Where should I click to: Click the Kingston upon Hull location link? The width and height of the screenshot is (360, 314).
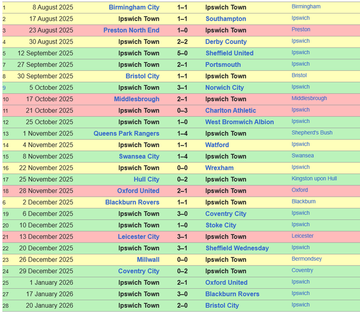tap(314, 178)
